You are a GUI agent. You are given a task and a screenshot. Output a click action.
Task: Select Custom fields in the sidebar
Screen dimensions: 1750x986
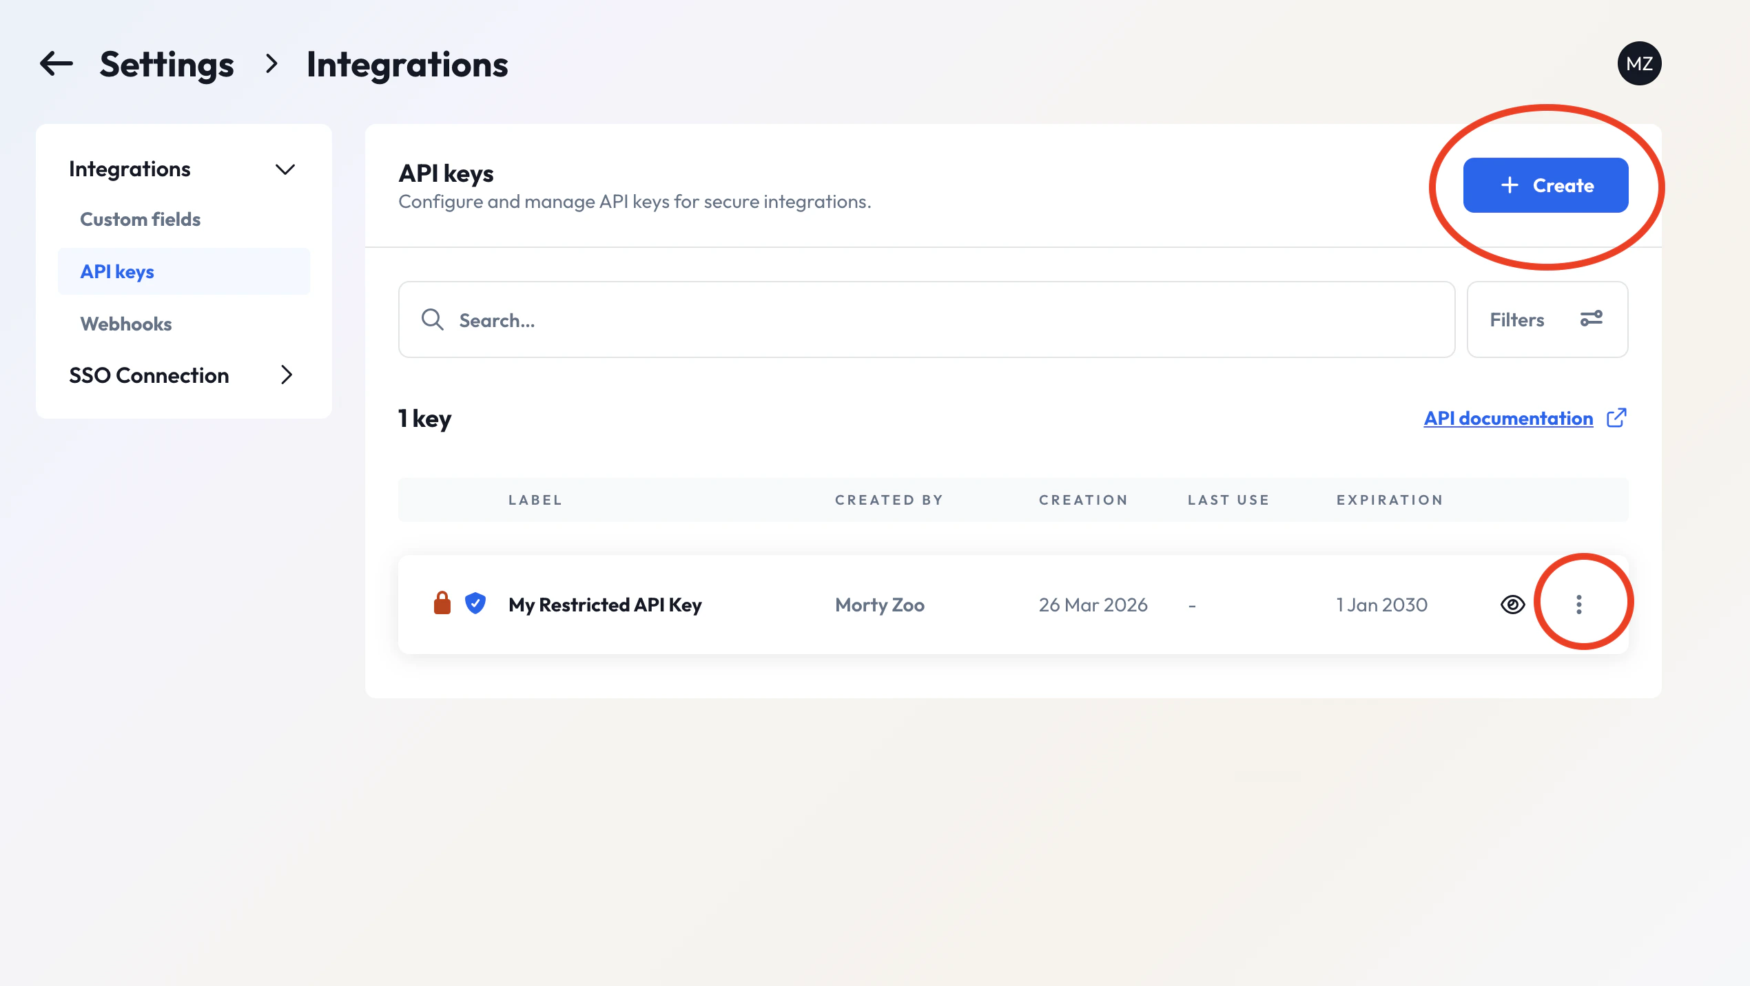click(x=140, y=219)
